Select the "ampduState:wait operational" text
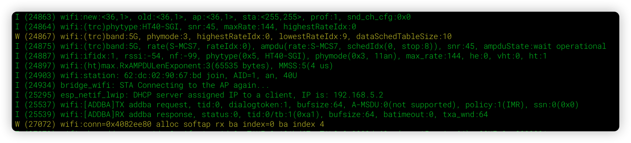Viewport: 631px width, 143px height. (545, 46)
